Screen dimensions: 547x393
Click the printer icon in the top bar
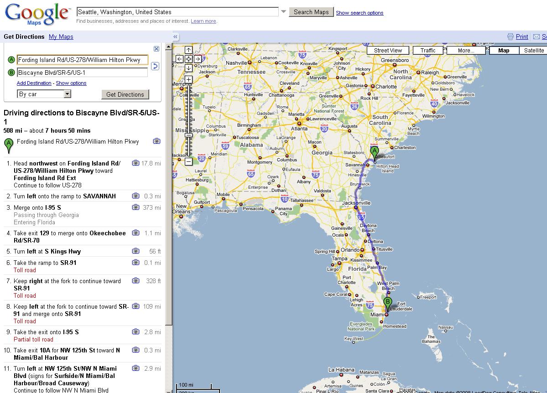pyautogui.click(x=511, y=37)
